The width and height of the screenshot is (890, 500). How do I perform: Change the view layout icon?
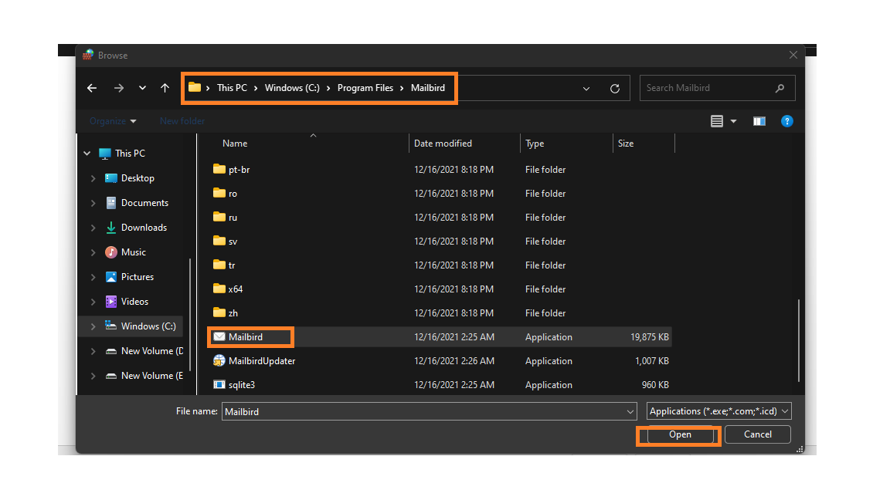pyautogui.click(x=717, y=121)
